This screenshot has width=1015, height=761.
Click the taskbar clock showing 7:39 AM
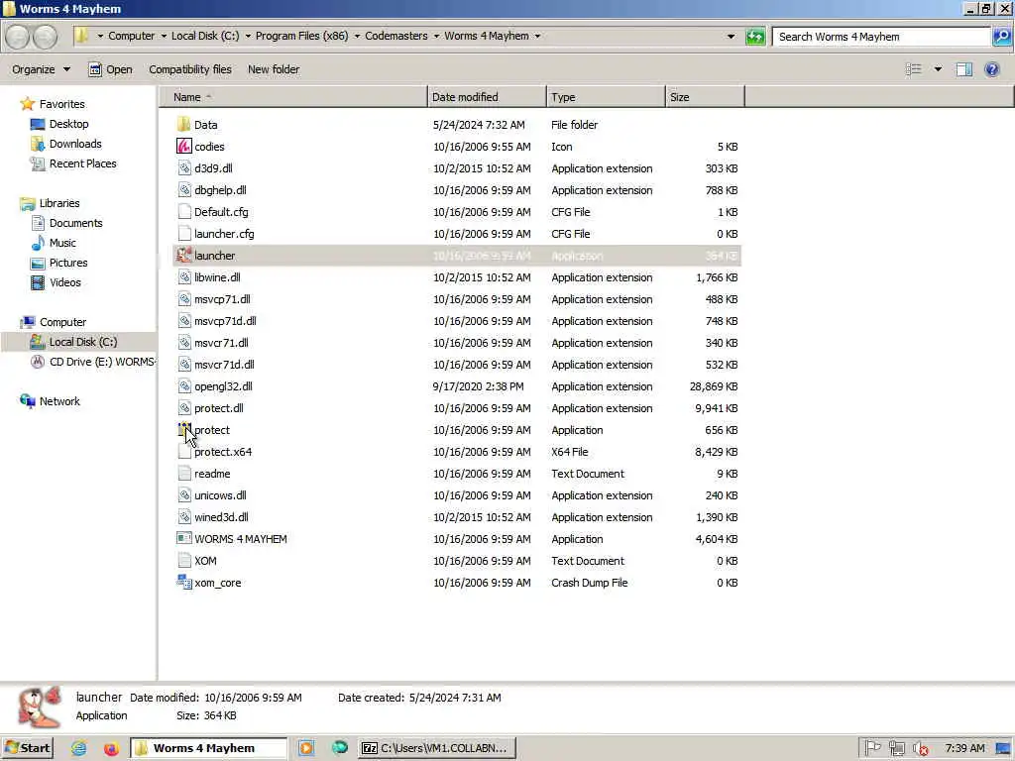(964, 748)
